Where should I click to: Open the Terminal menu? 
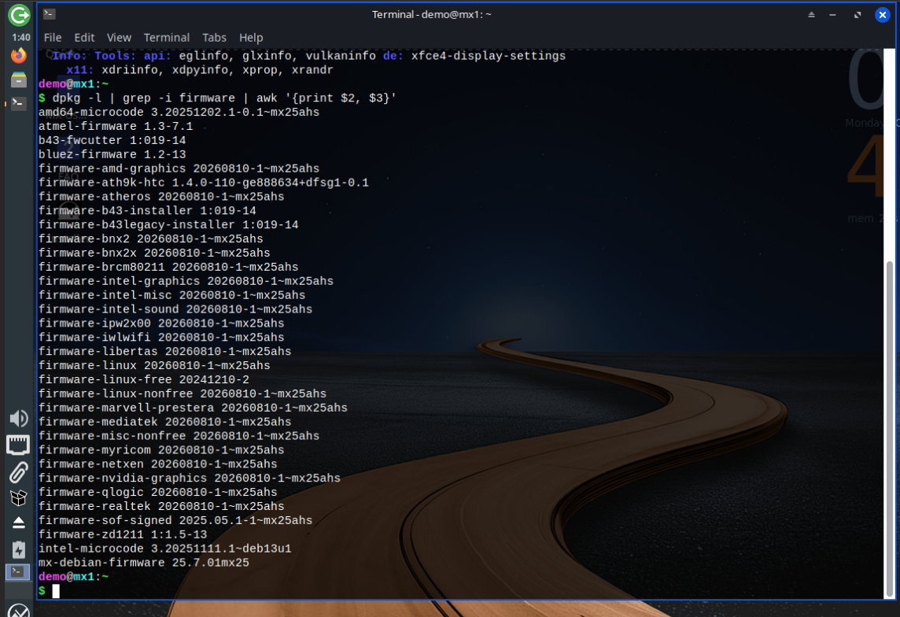pos(167,38)
